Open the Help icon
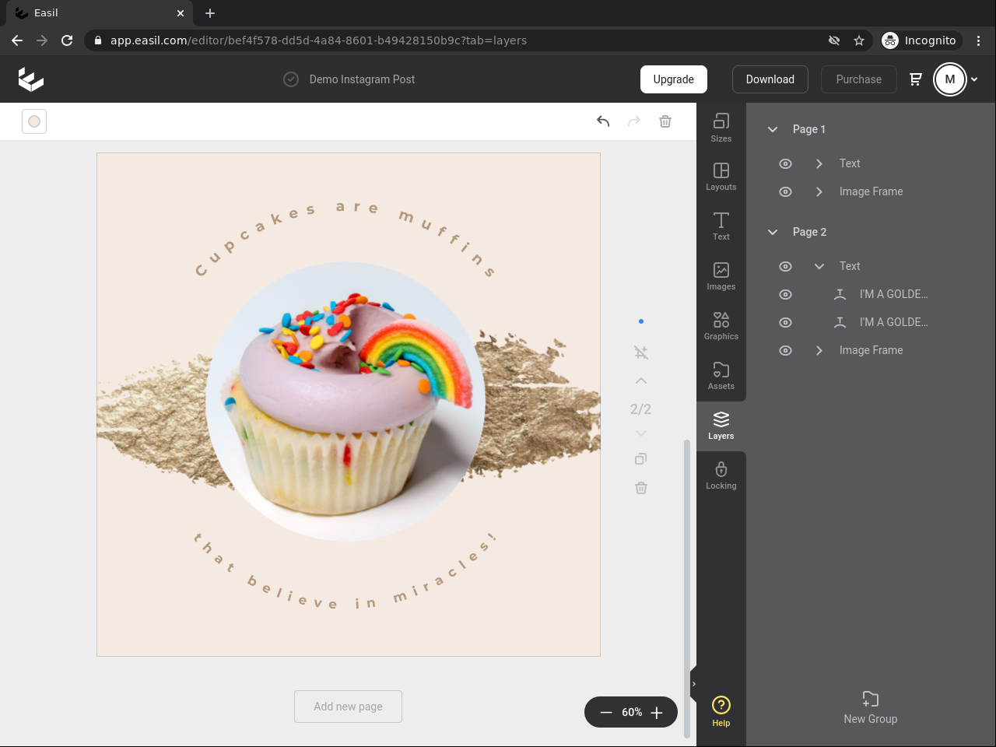The height and width of the screenshot is (747, 996). click(x=721, y=711)
